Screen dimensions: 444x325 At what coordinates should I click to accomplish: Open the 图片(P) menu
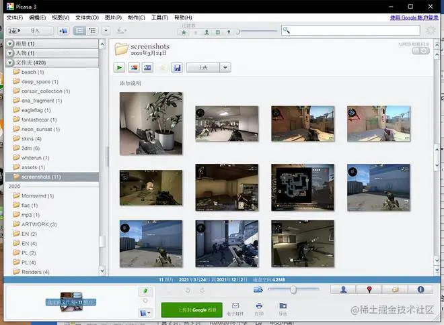tap(113, 17)
